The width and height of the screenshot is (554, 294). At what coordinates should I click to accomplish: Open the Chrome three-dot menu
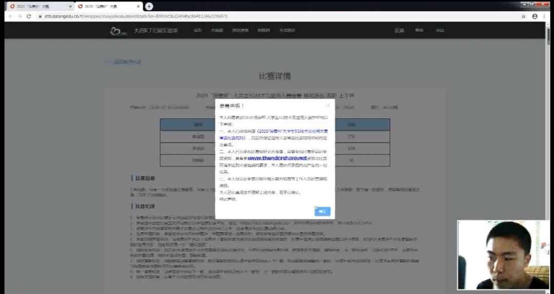[x=546, y=16]
